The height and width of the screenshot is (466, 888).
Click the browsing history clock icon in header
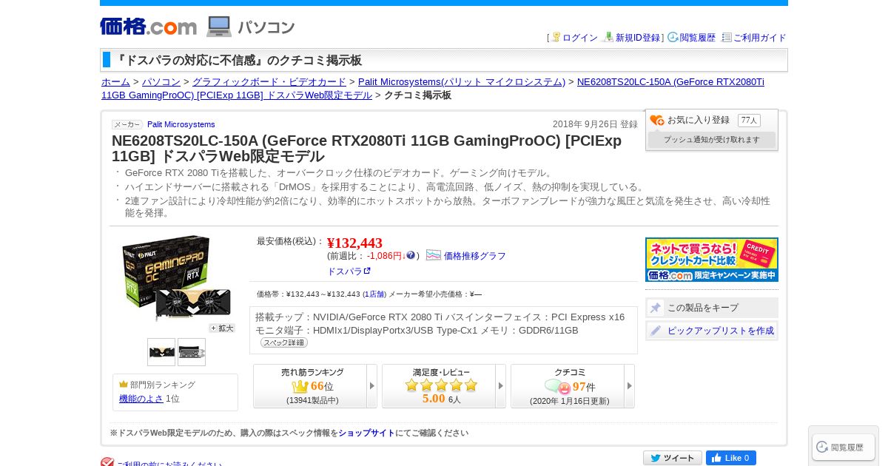click(x=673, y=37)
